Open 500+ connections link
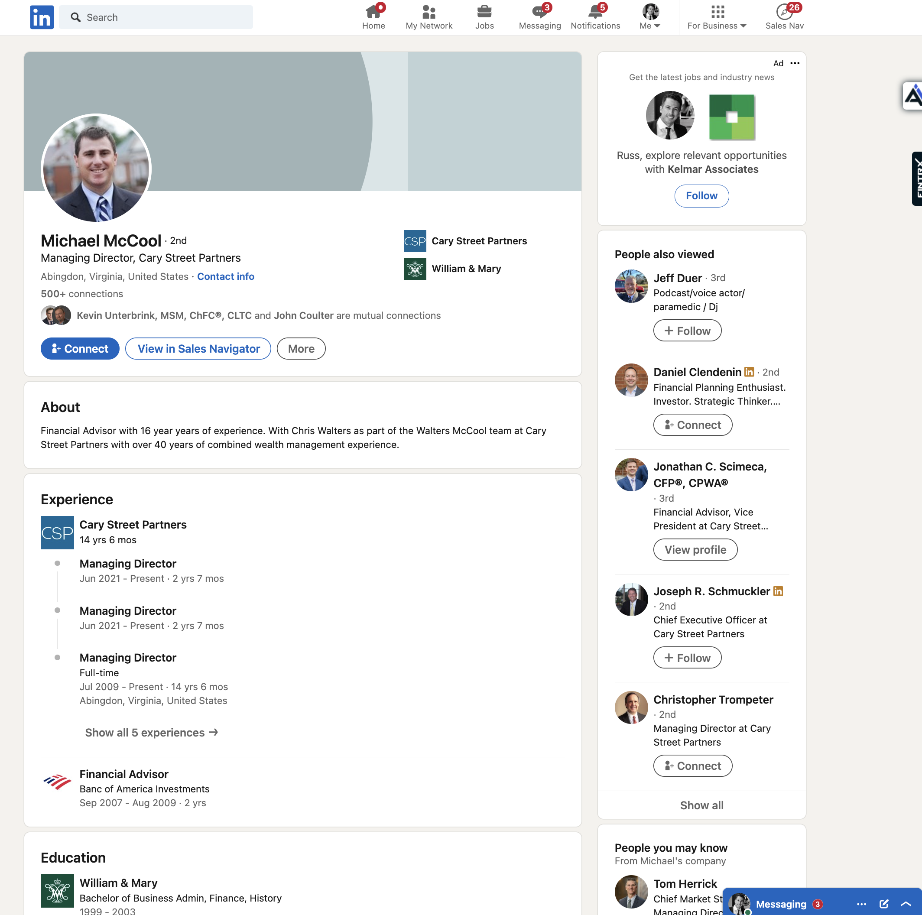Screen dimensions: 922x915 81,294
